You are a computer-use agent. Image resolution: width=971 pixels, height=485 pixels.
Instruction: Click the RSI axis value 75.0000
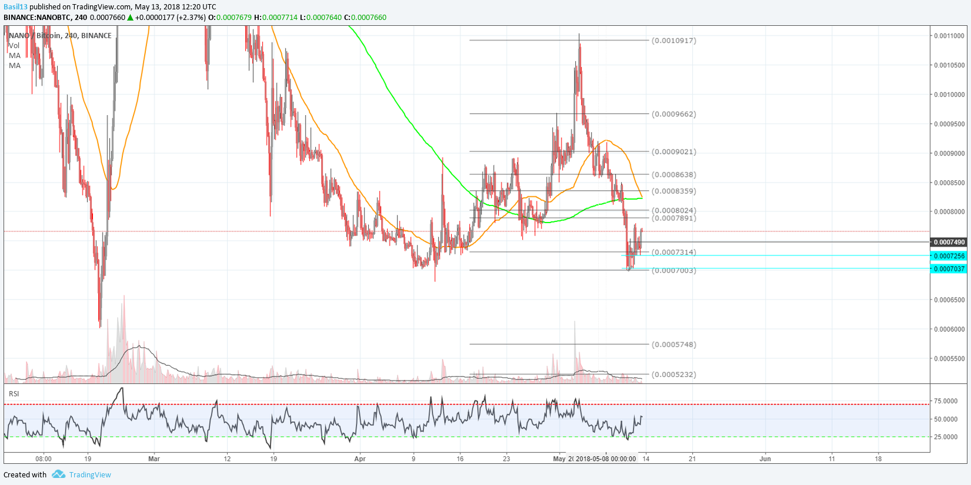[x=946, y=401]
